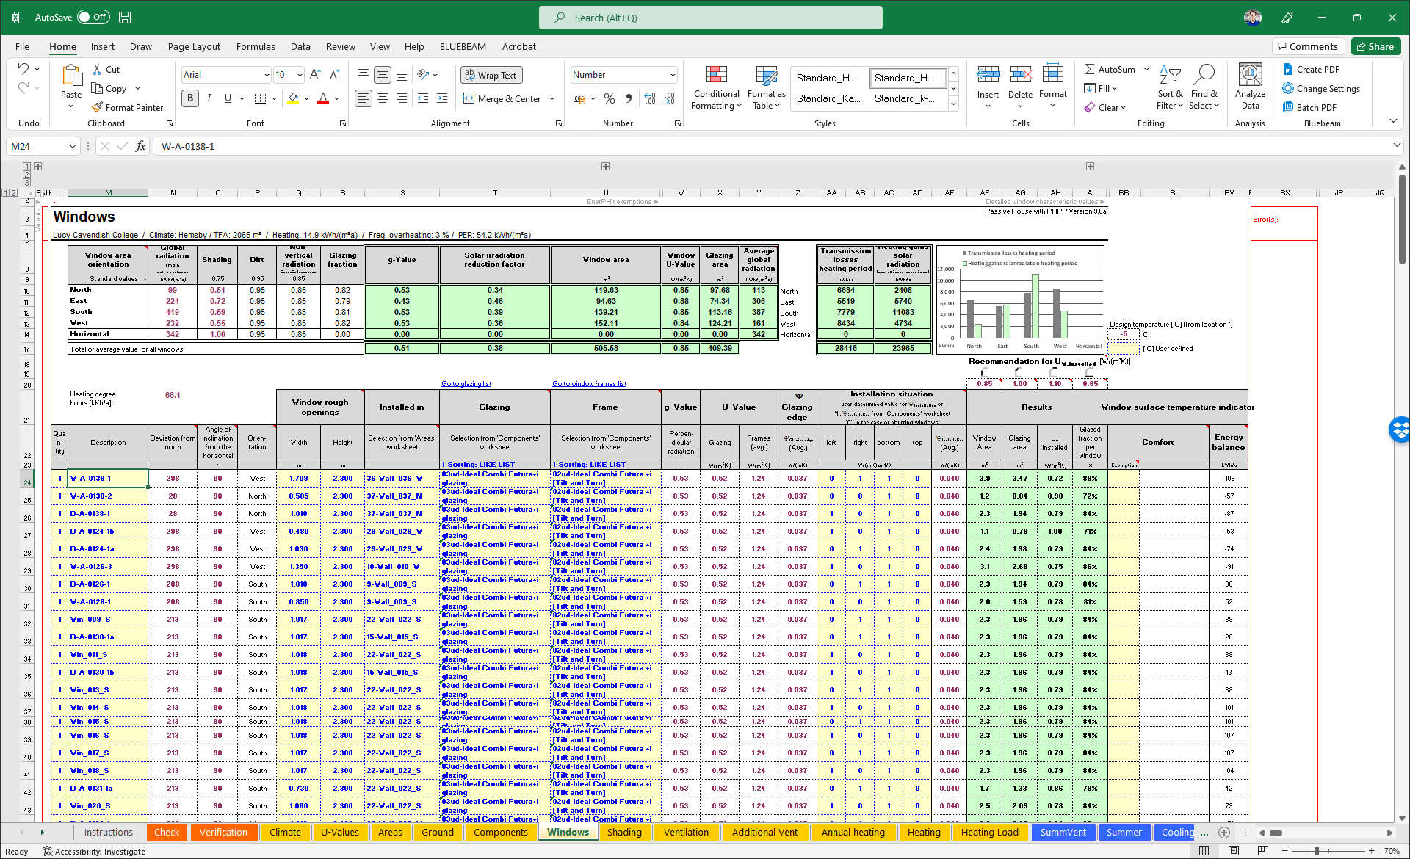Switch to the Verification sheet tab

(x=223, y=832)
